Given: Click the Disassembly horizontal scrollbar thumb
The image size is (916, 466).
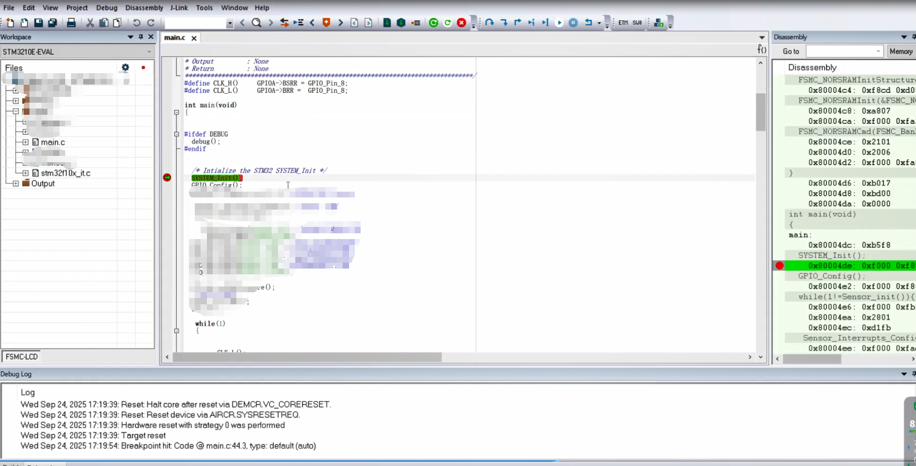Looking at the screenshot, I should coord(812,359).
